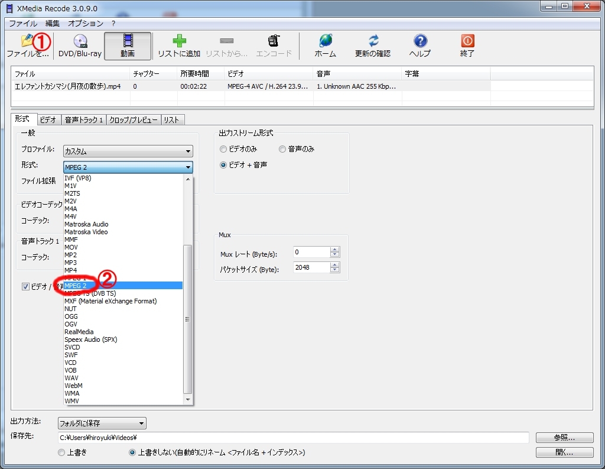Click the ビデオ column header

click(269, 74)
